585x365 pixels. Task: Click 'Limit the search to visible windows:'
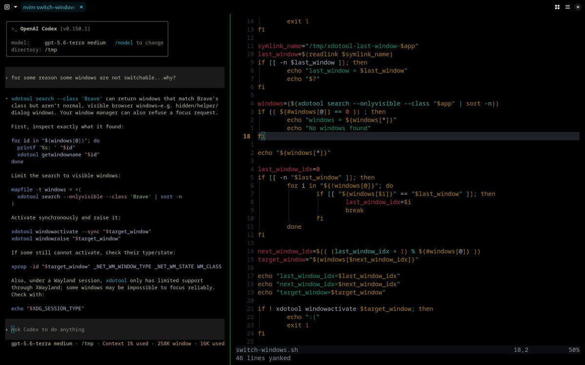pos(66,176)
